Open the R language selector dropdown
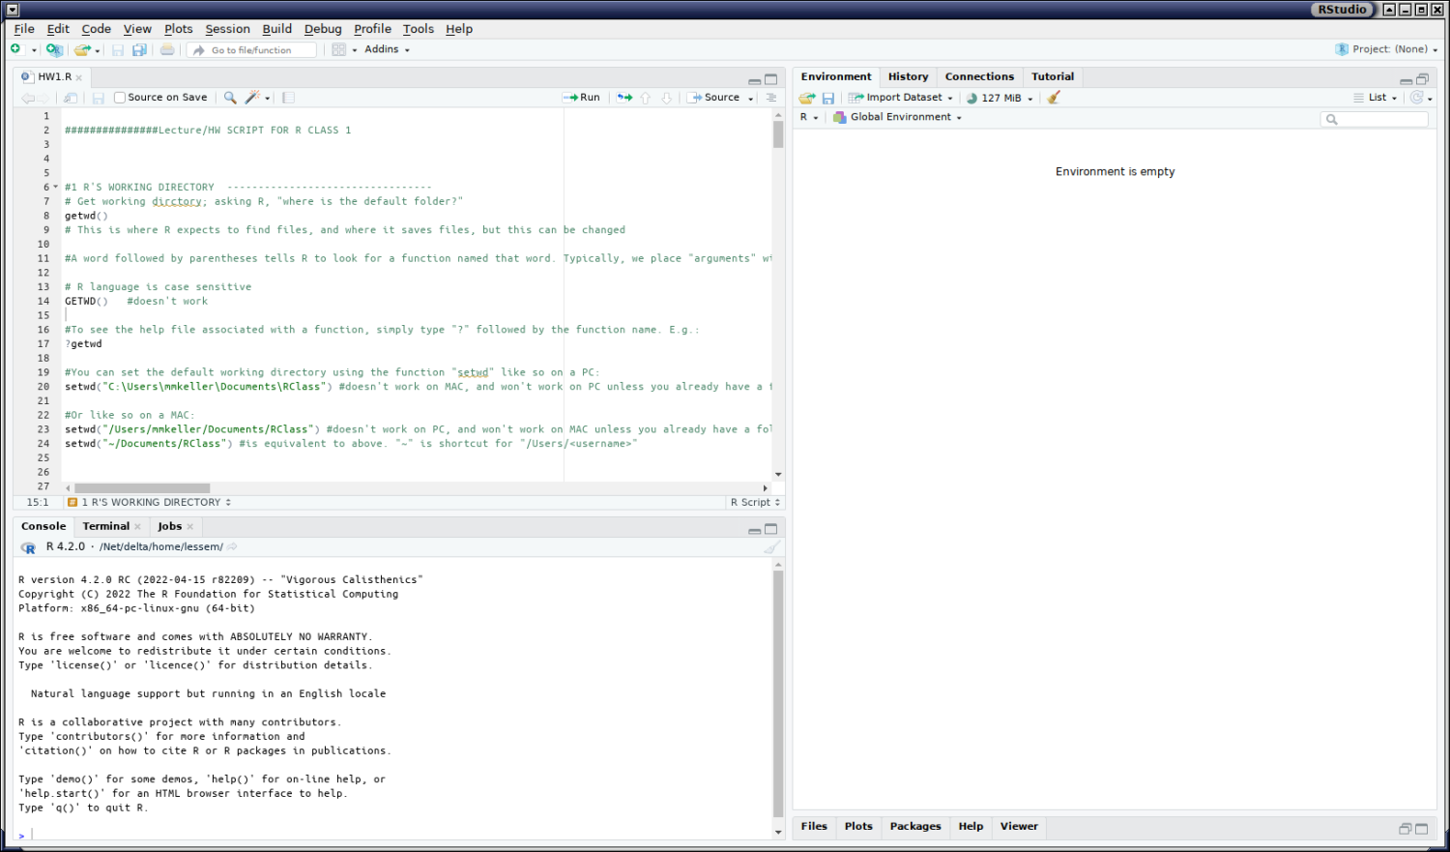 (x=809, y=117)
